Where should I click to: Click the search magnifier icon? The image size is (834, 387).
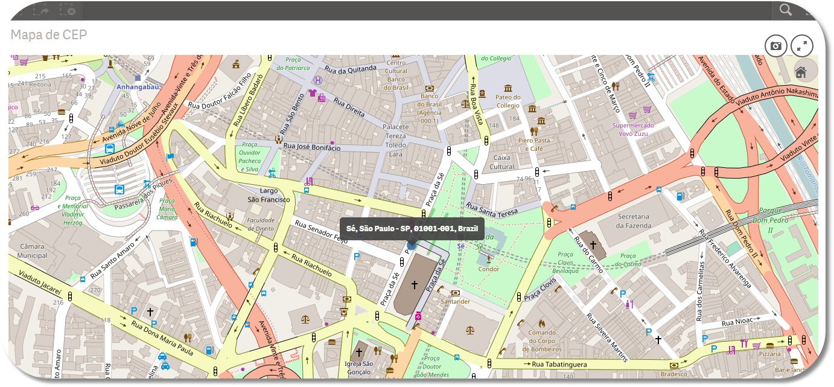pyautogui.click(x=785, y=10)
